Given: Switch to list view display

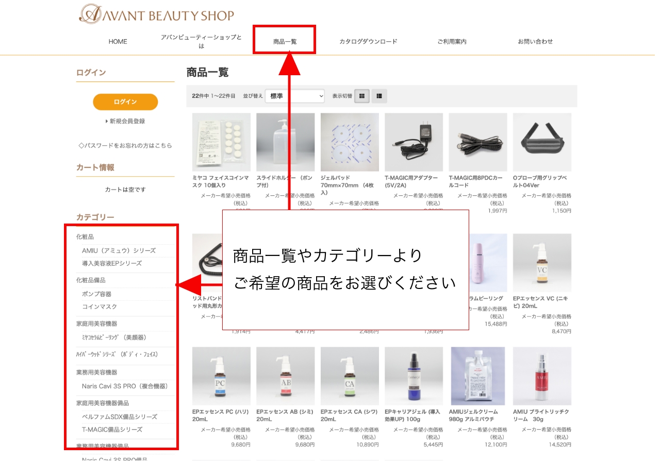Looking at the screenshot, I should 379,96.
